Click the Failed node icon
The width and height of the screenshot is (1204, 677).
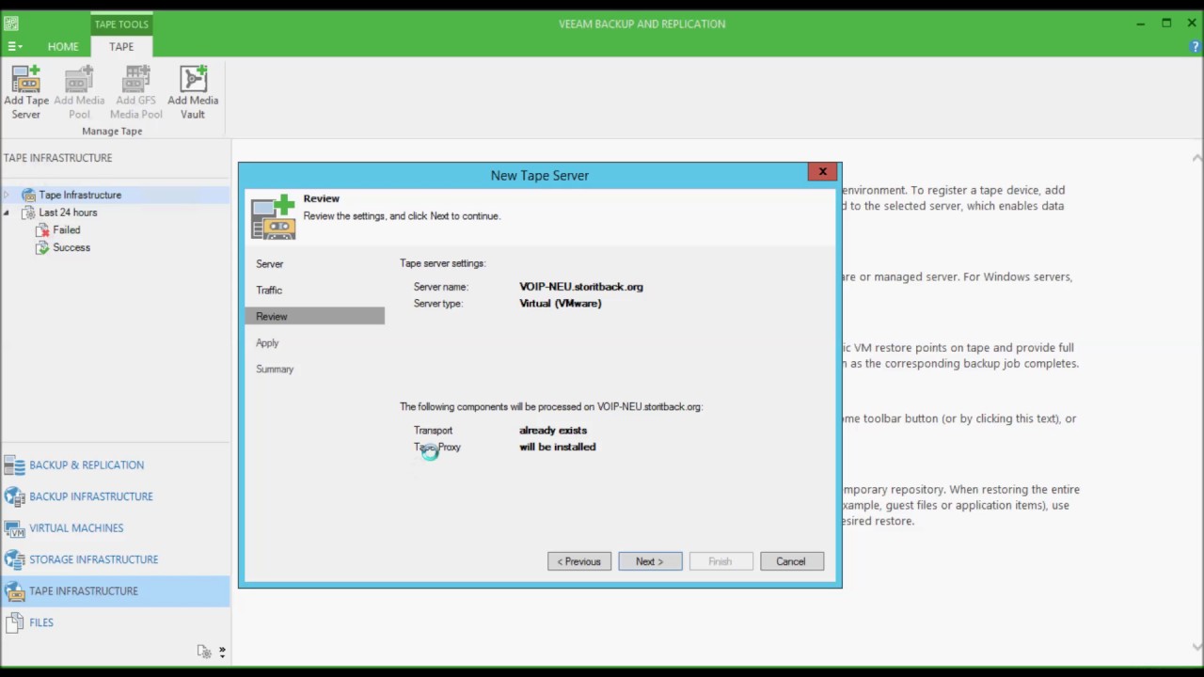(42, 229)
